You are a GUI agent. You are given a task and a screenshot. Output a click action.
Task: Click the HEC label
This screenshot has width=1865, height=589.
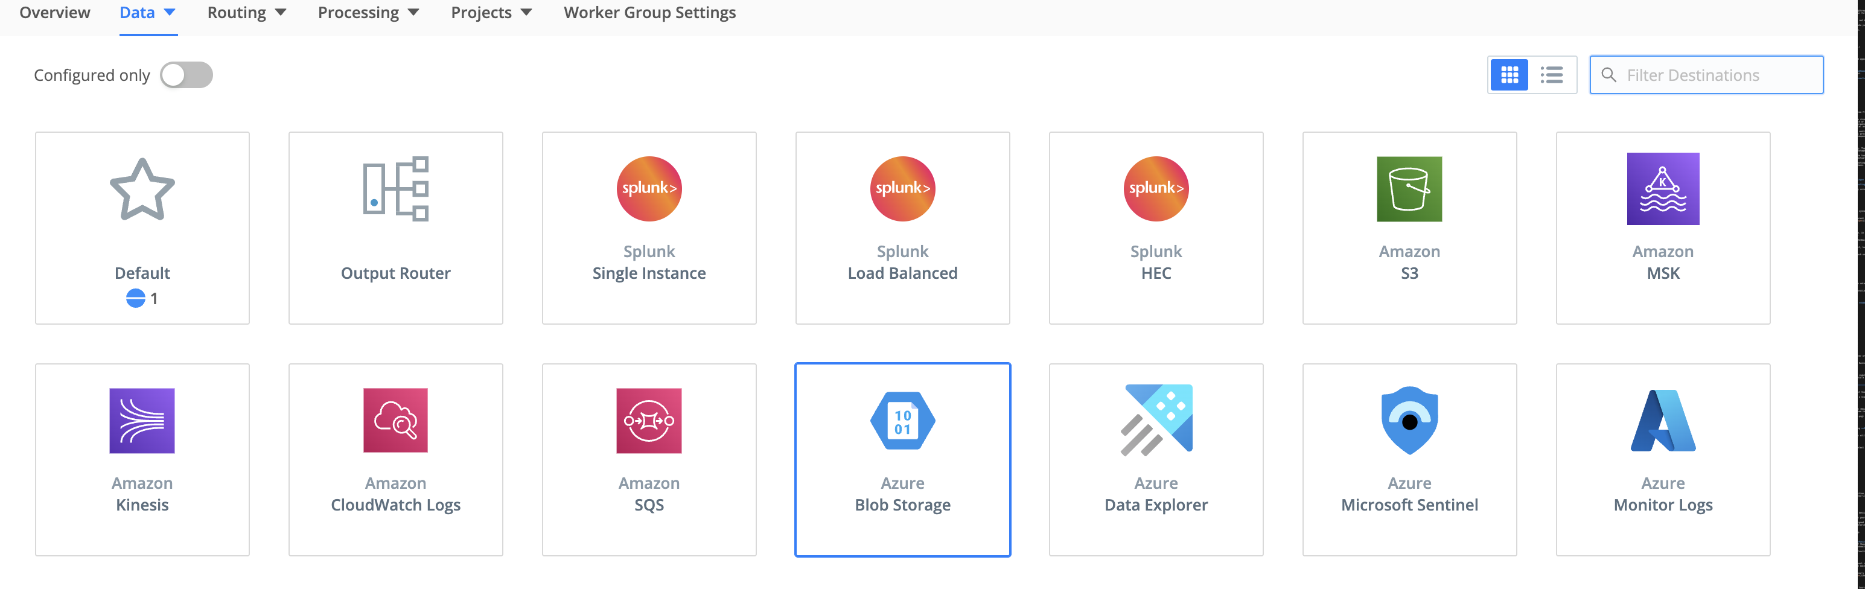pyautogui.click(x=1155, y=273)
